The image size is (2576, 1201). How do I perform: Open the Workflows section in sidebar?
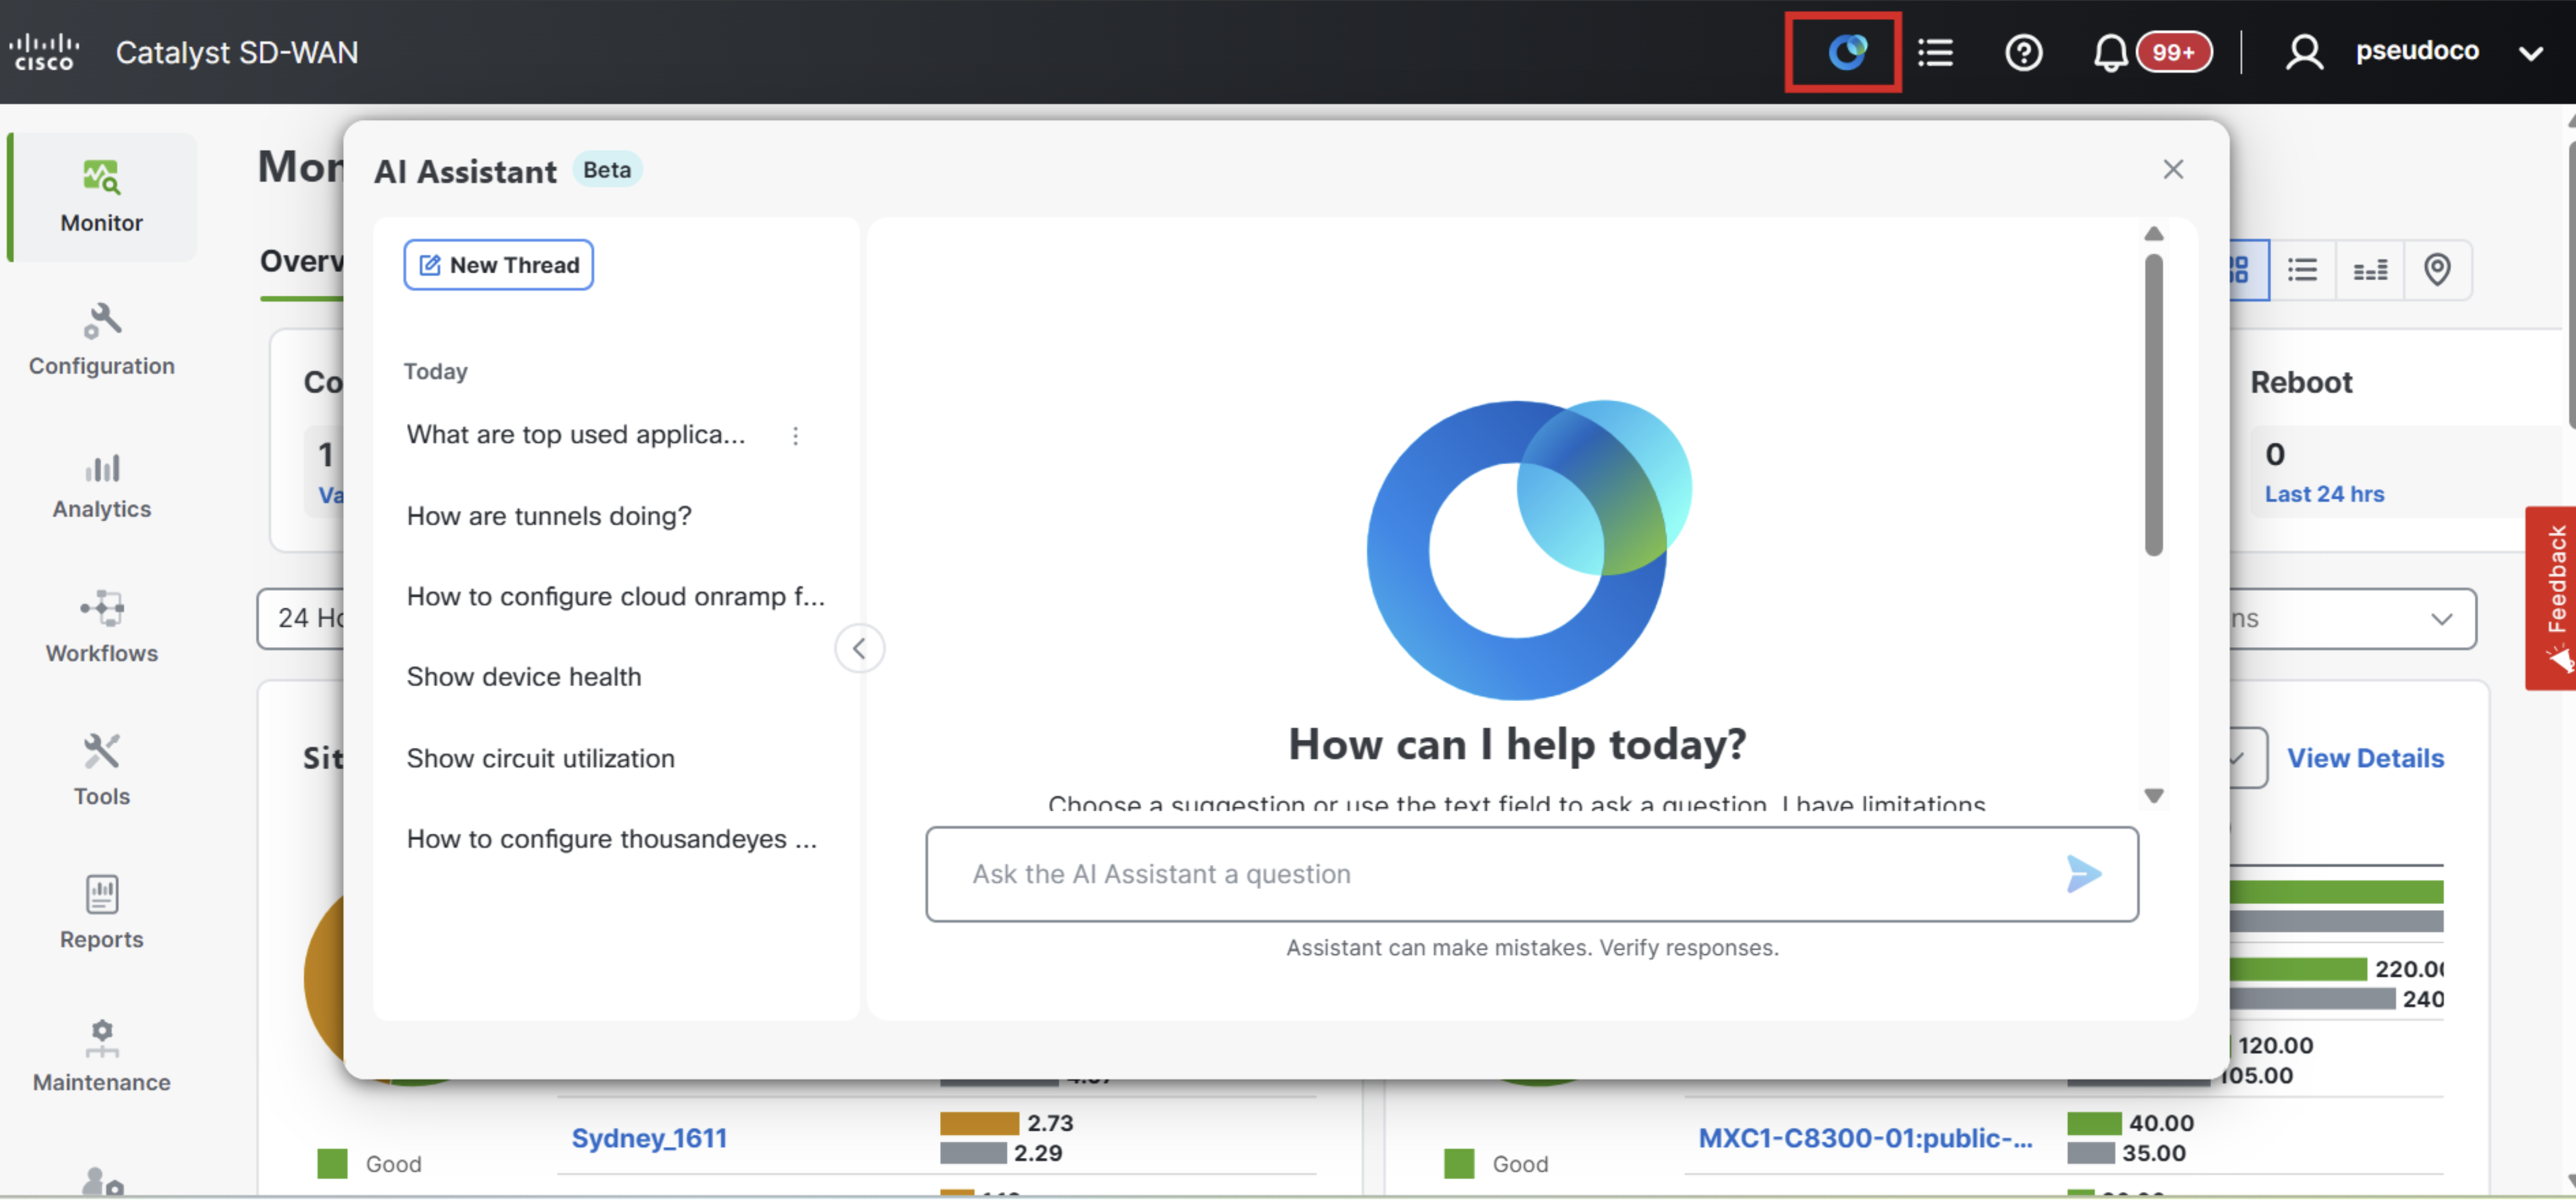pos(102,627)
